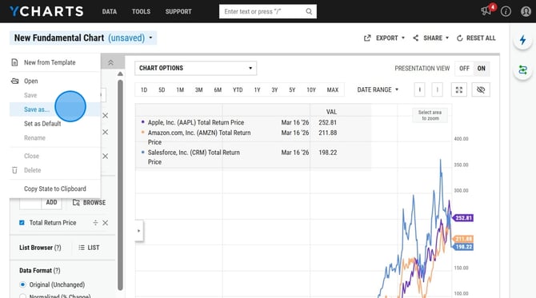The width and height of the screenshot is (536, 298).
Task: Open the info circle icon
Action: pyautogui.click(x=506, y=11)
